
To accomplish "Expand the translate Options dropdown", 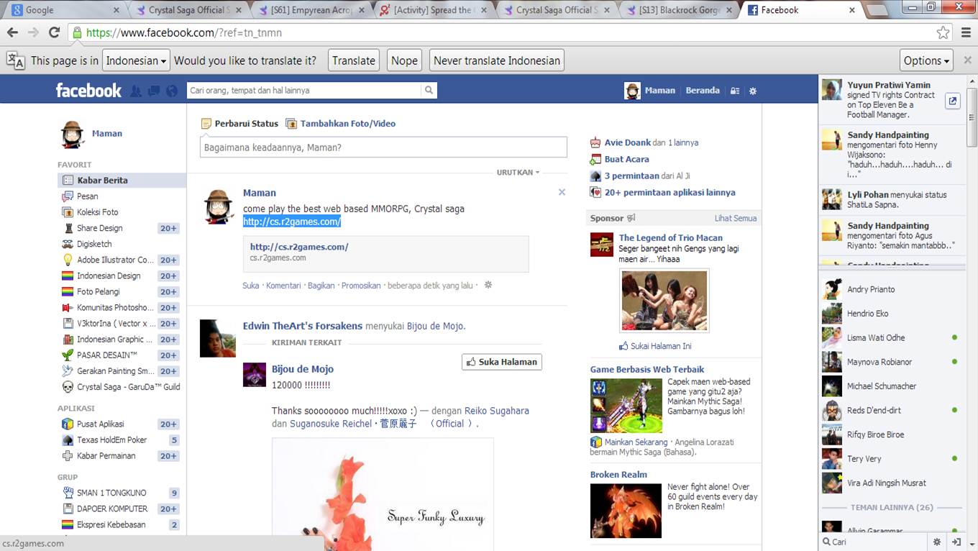I will [926, 61].
